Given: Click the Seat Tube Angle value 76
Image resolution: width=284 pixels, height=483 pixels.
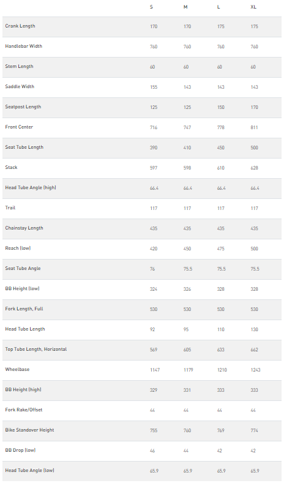Looking at the screenshot, I should (152, 269).
